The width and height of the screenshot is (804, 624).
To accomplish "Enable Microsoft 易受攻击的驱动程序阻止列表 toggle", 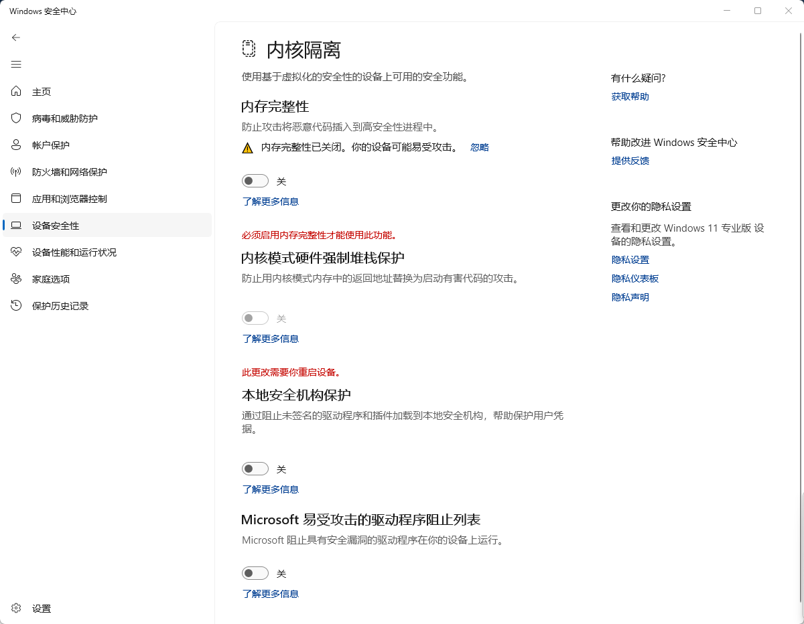I will point(255,573).
